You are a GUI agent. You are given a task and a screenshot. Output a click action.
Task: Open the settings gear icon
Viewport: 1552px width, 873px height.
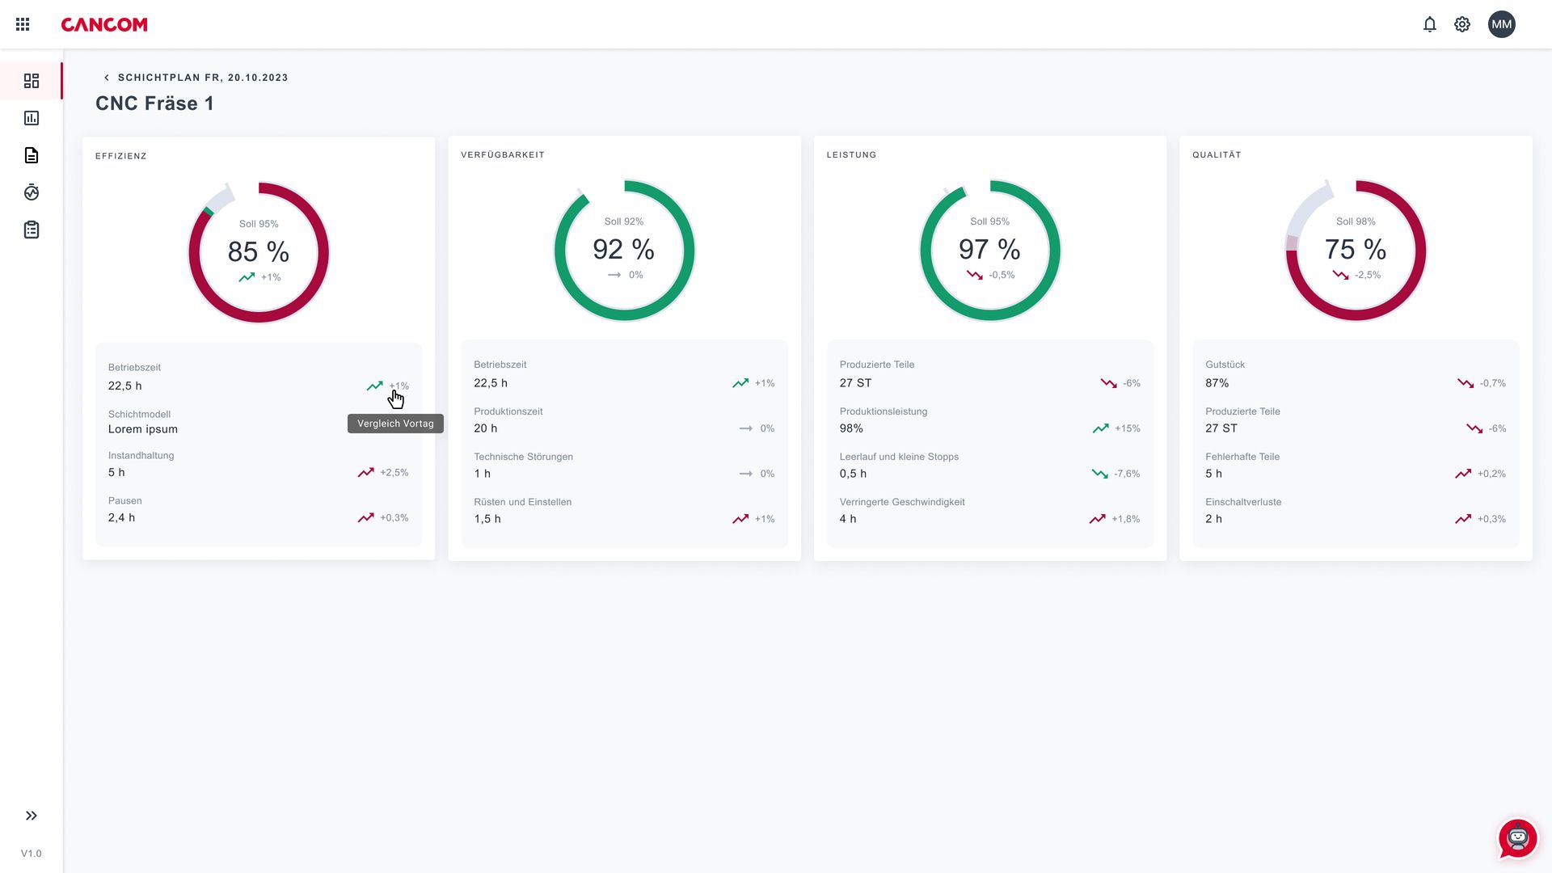click(x=1462, y=24)
